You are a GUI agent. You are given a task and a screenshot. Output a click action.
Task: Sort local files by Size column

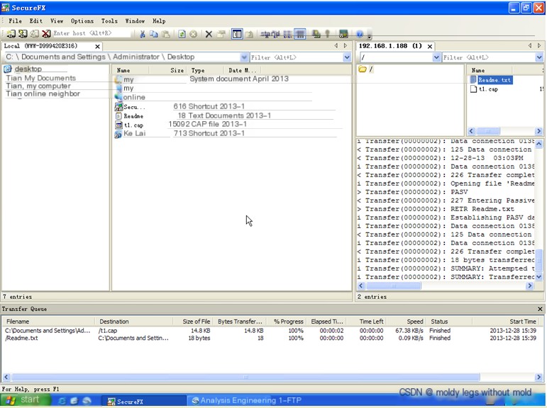(x=168, y=70)
